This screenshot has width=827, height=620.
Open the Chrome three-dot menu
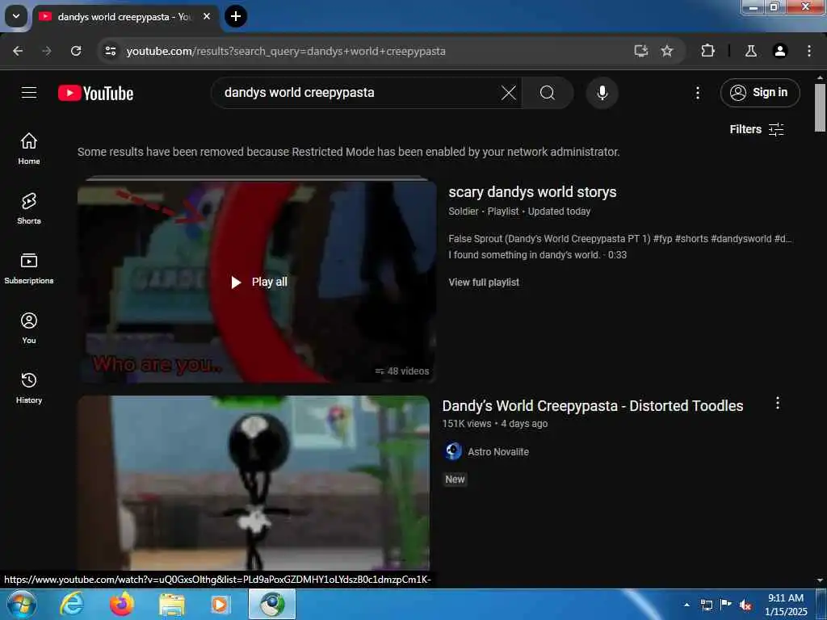tap(809, 51)
